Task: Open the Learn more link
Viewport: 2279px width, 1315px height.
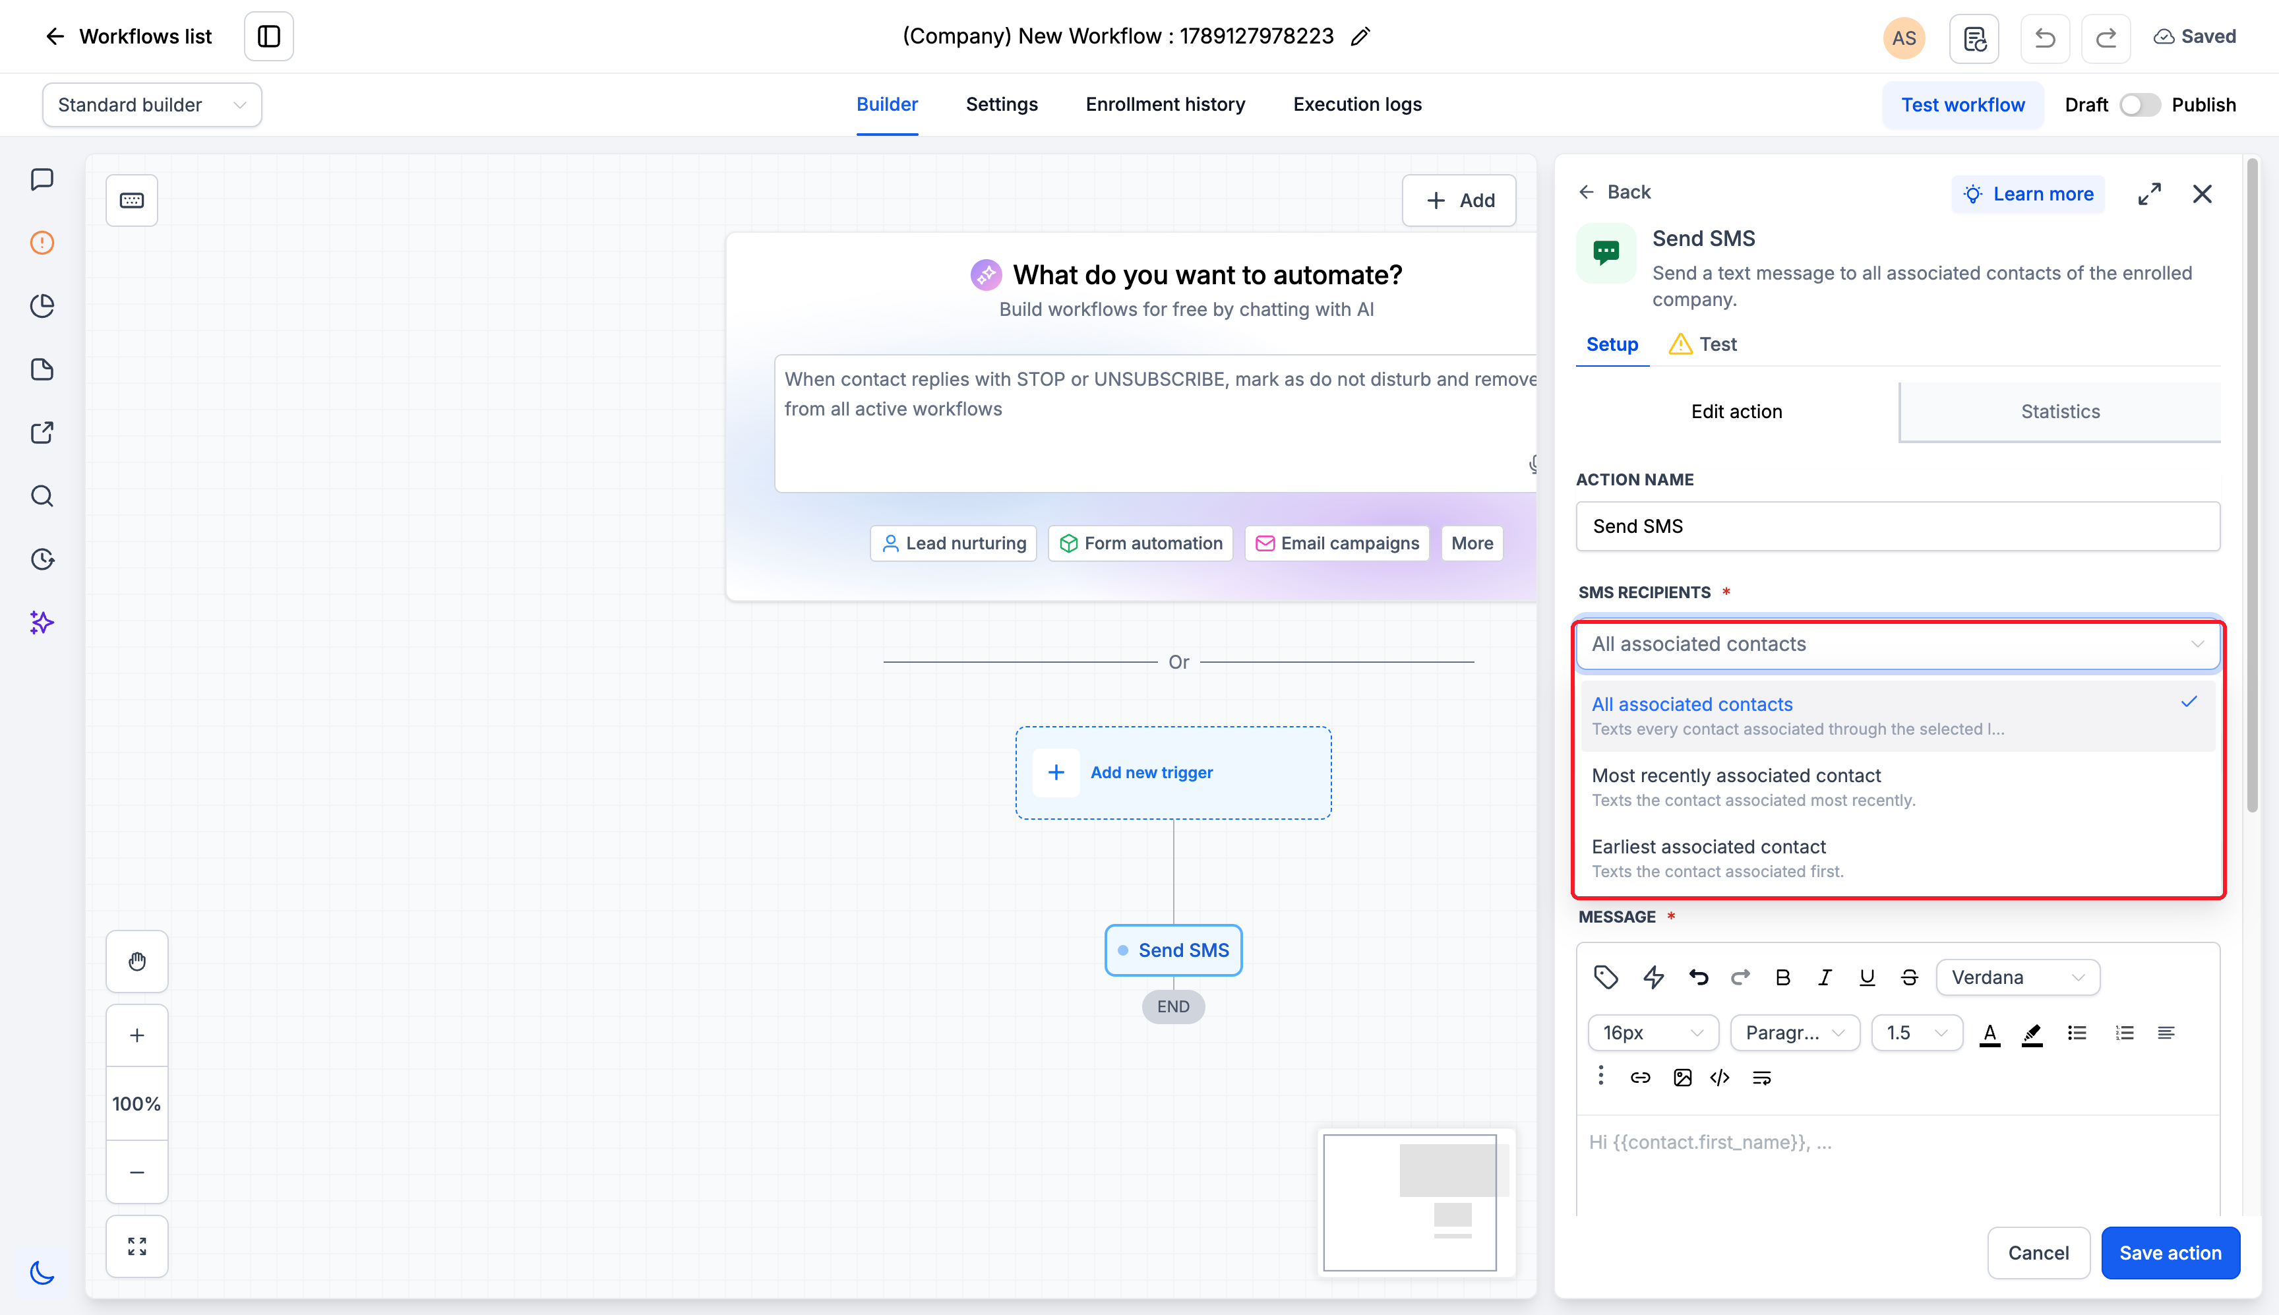Action: [x=2028, y=194]
